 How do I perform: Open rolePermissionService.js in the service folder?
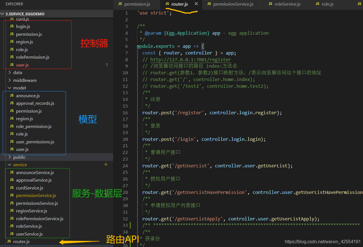click(x=39, y=218)
